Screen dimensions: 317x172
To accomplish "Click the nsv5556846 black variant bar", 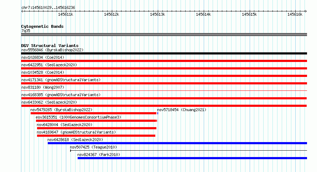I will [x=164, y=53].
